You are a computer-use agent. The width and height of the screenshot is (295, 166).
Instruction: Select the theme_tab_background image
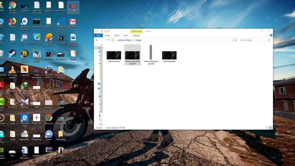[151, 55]
